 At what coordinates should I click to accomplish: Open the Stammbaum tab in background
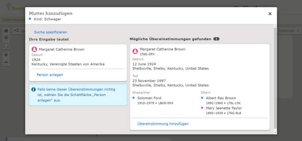[13, 20]
